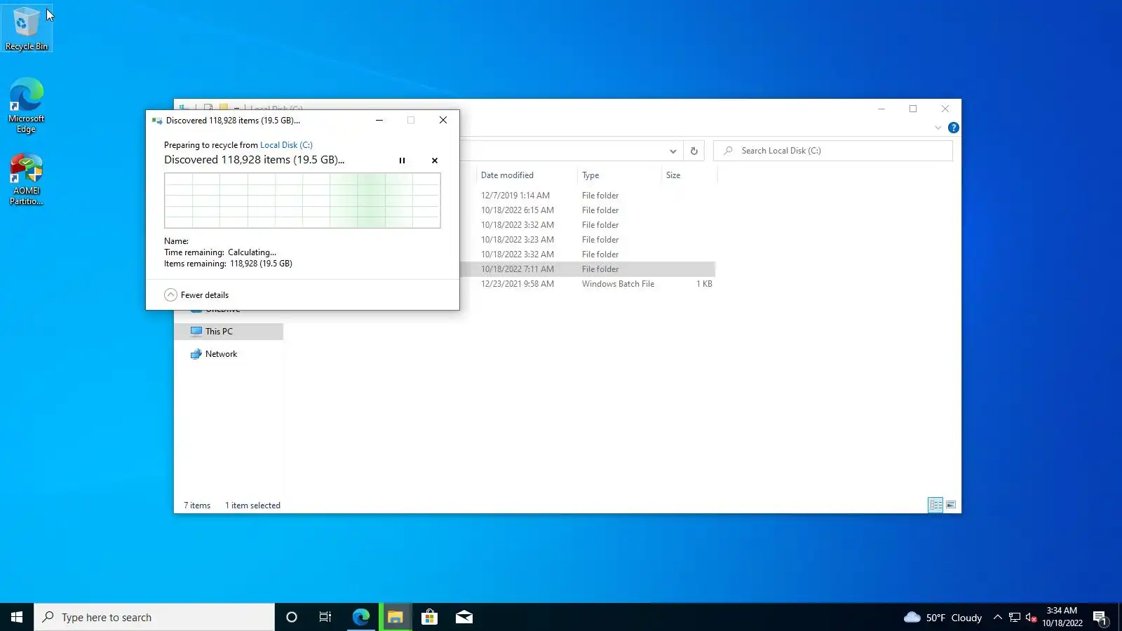The height and width of the screenshot is (631, 1122).
Task: Select the folder row modified 6:15 AM
Action: 588,210
